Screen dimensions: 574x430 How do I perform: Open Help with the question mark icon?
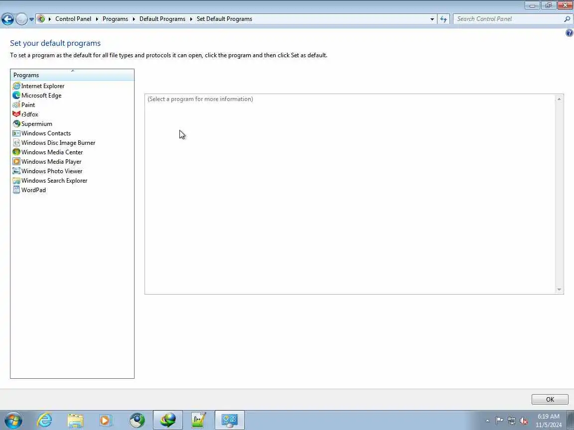569,33
